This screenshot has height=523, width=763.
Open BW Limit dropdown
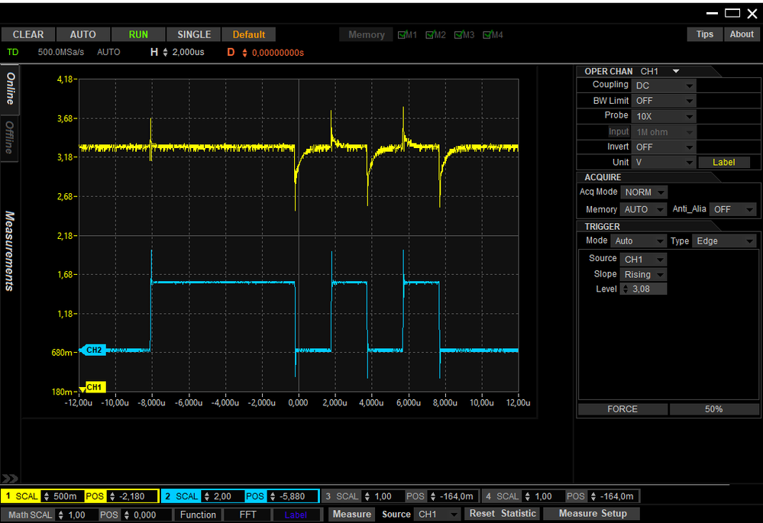point(664,101)
